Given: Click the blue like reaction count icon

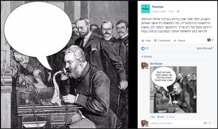Looking at the screenshot, I should (143, 48).
